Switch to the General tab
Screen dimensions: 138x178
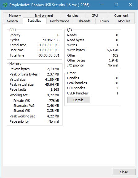[13, 21]
